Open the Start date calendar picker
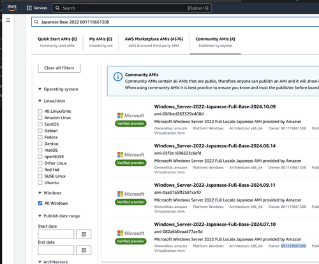The height and width of the screenshot is (264, 319). pyautogui.click(x=84, y=234)
